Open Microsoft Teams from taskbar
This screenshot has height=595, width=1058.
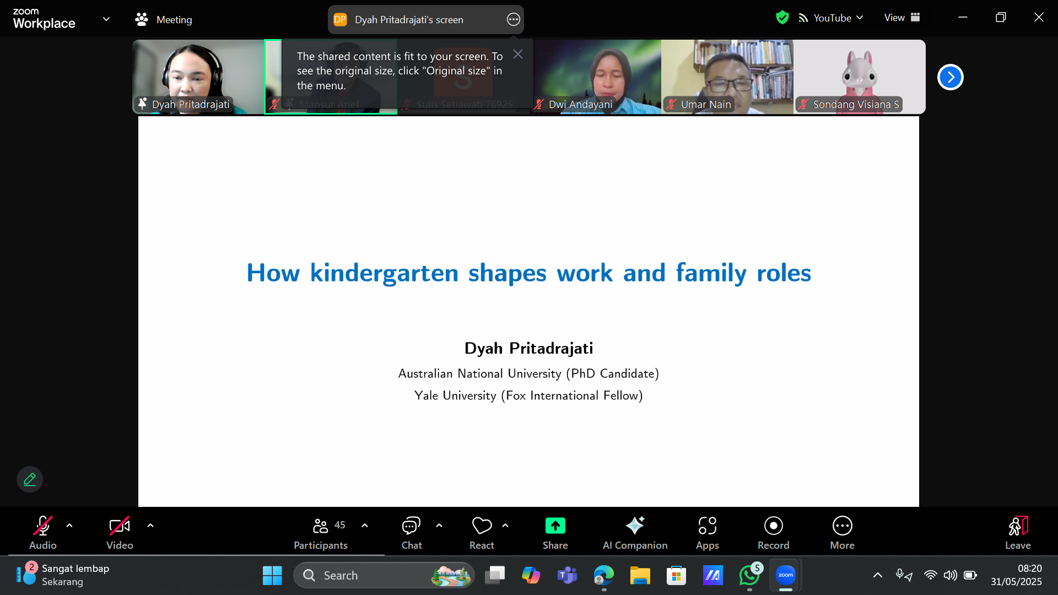click(567, 575)
